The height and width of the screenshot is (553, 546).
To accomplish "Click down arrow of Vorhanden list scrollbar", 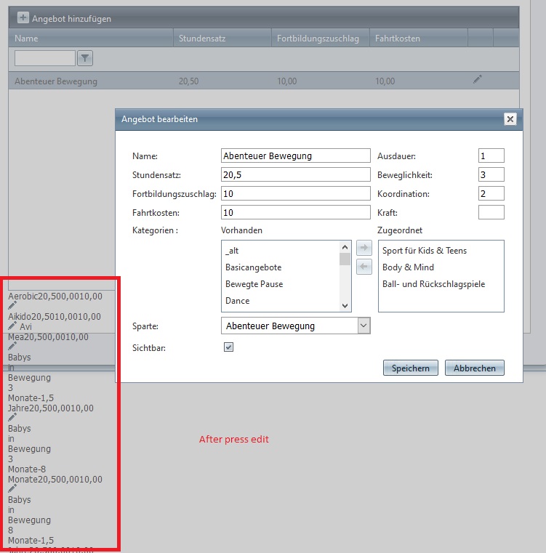I will click(x=345, y=306).
